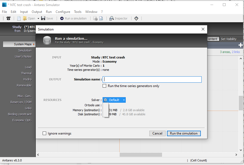This screenshot has height=165, width=244.
Task: Open the Solver dropdown showing Default
Action: (x=114, y=100)
